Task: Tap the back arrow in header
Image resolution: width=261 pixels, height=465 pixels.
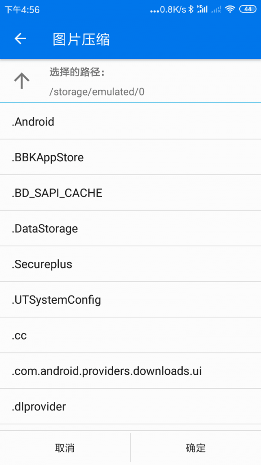Action: pos(20,39)
